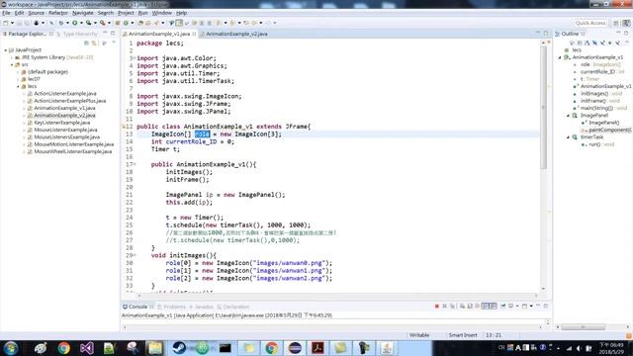Maximize the editor area icon

pos(546,34)
